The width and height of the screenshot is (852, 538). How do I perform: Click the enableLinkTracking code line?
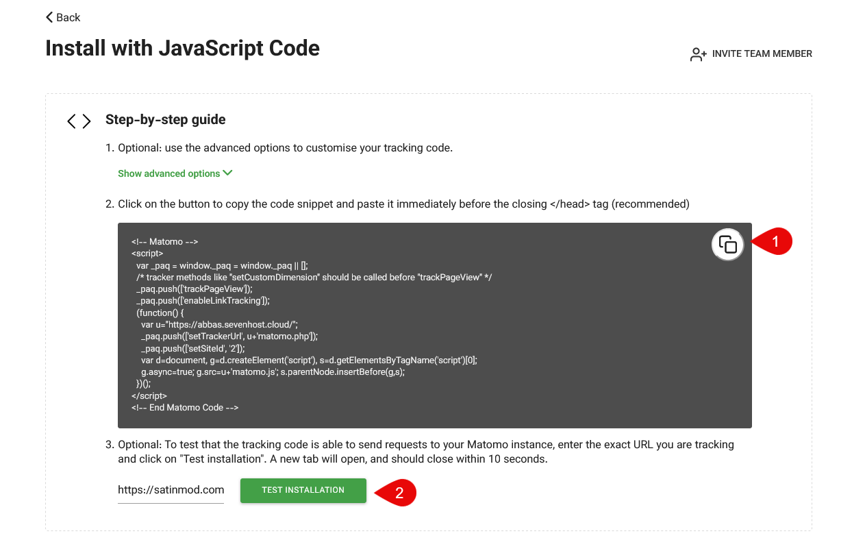[203, 300]
